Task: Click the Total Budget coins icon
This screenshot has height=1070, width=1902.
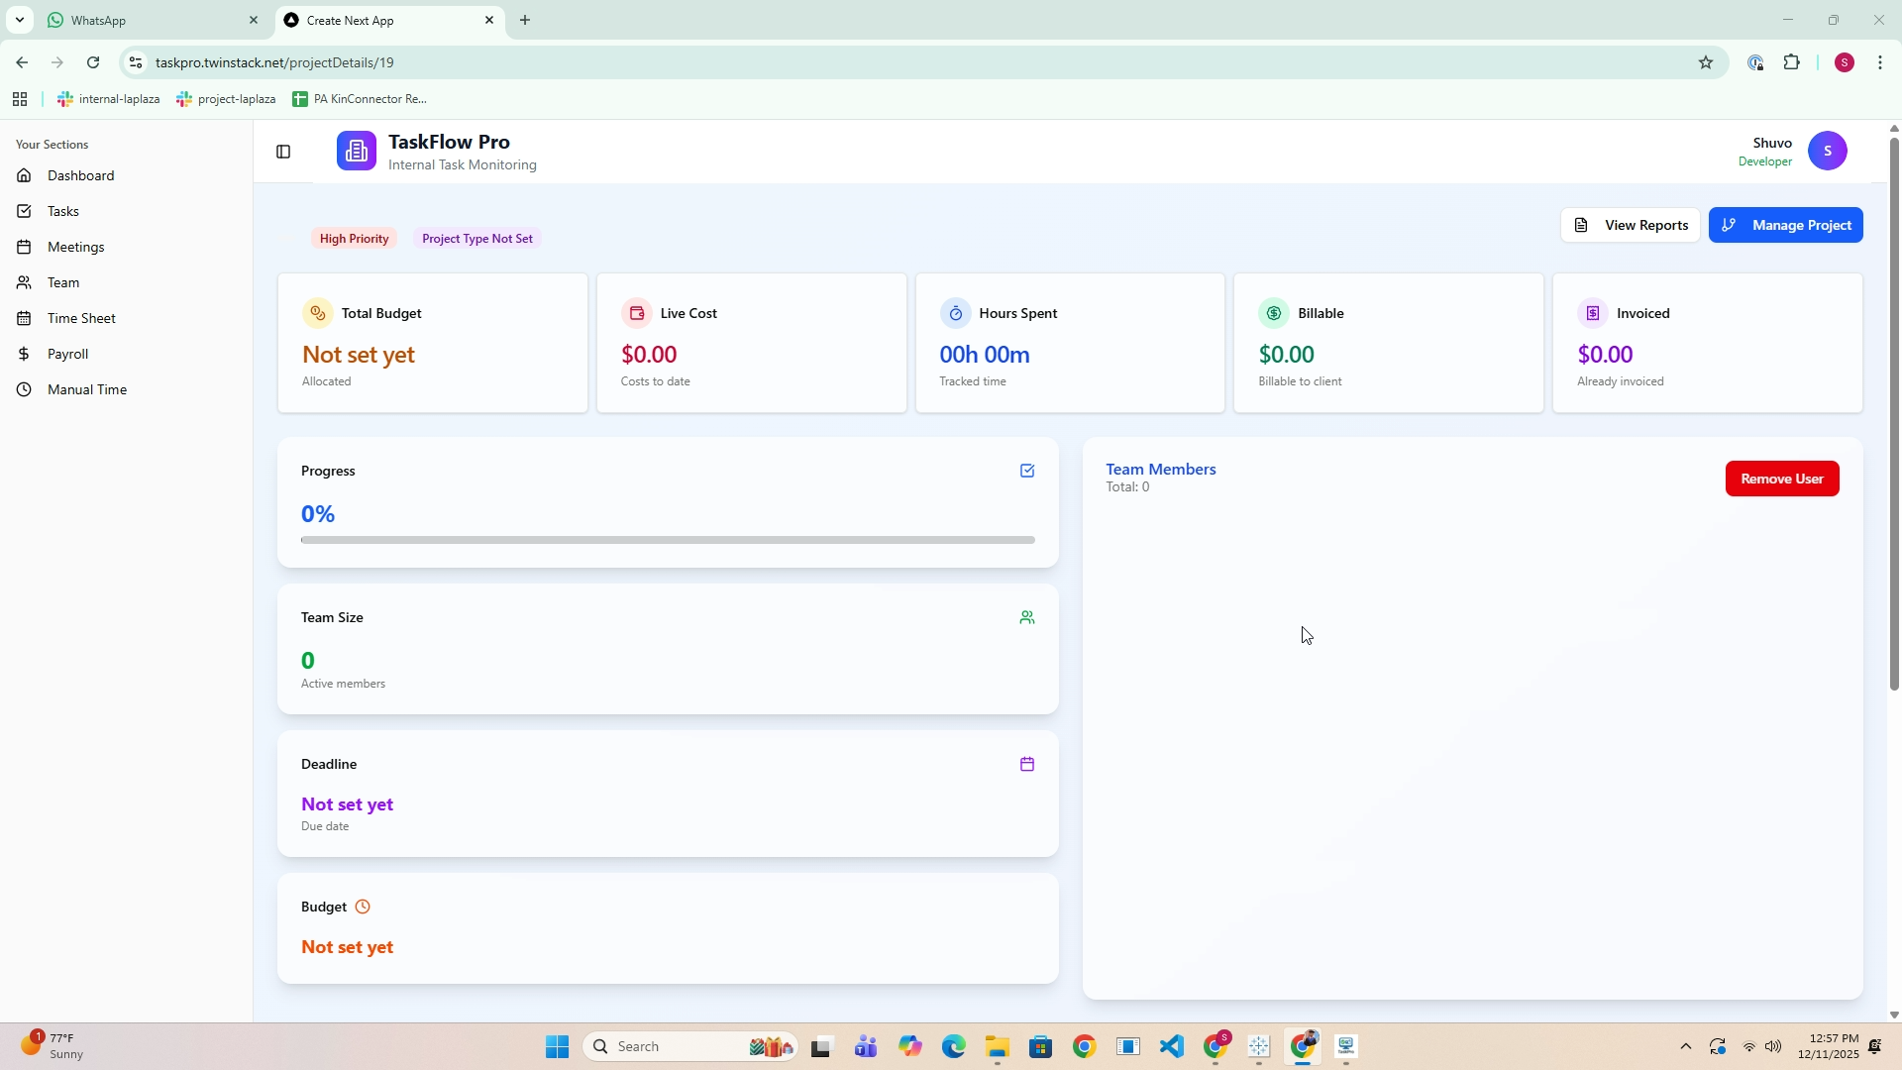Action: click(317, 313)
